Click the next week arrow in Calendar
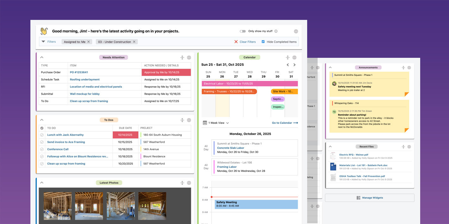Image resolution: width=449 pixels, height=224 pixels. (x=294, y=65)
